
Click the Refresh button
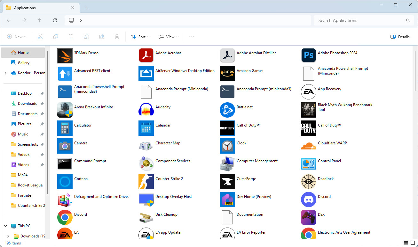point(55,20)
